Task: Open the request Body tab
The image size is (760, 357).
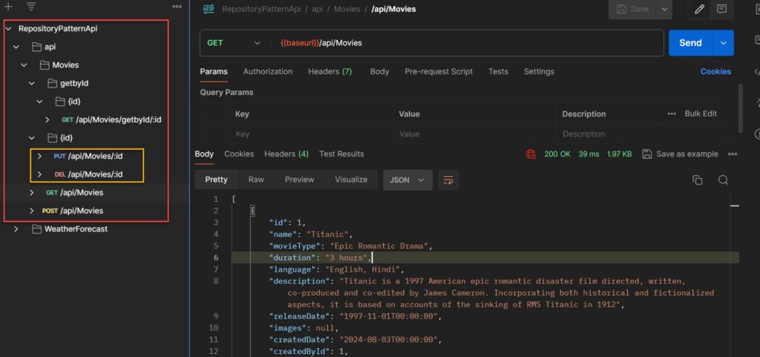Action: pos(379,71)
